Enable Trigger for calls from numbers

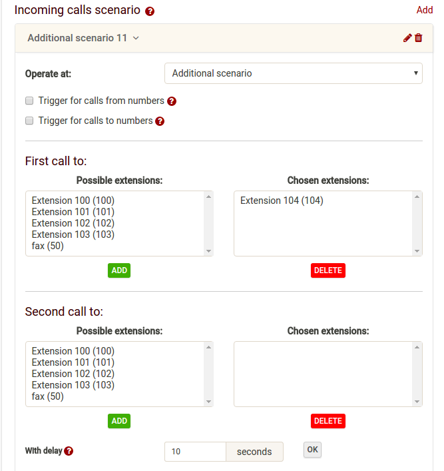(x=29, y=101)
